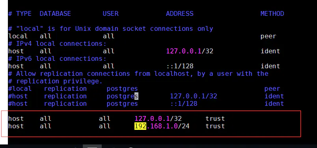The height and width of the screenshot is (148, 317).
Task: Click the 'Allow replication connections from localhost' comment
Action: coord(138,73)
